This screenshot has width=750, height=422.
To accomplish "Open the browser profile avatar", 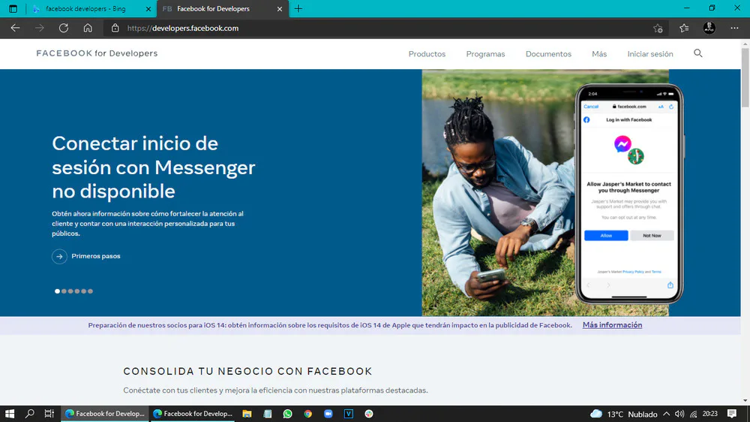I will (709, 28).
